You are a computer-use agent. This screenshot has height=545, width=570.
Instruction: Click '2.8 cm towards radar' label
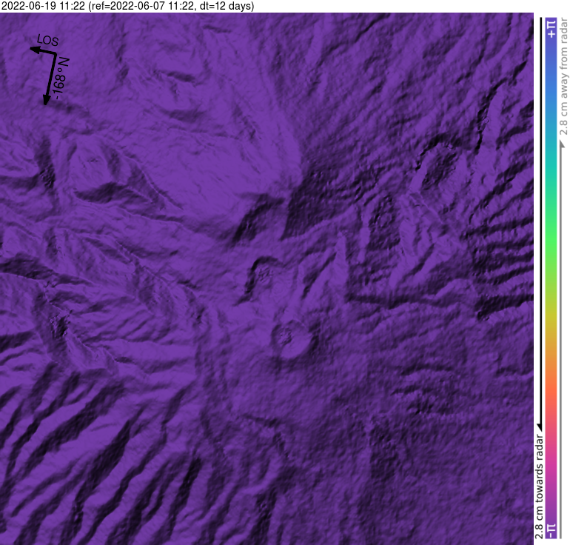[x=539, y=487]
